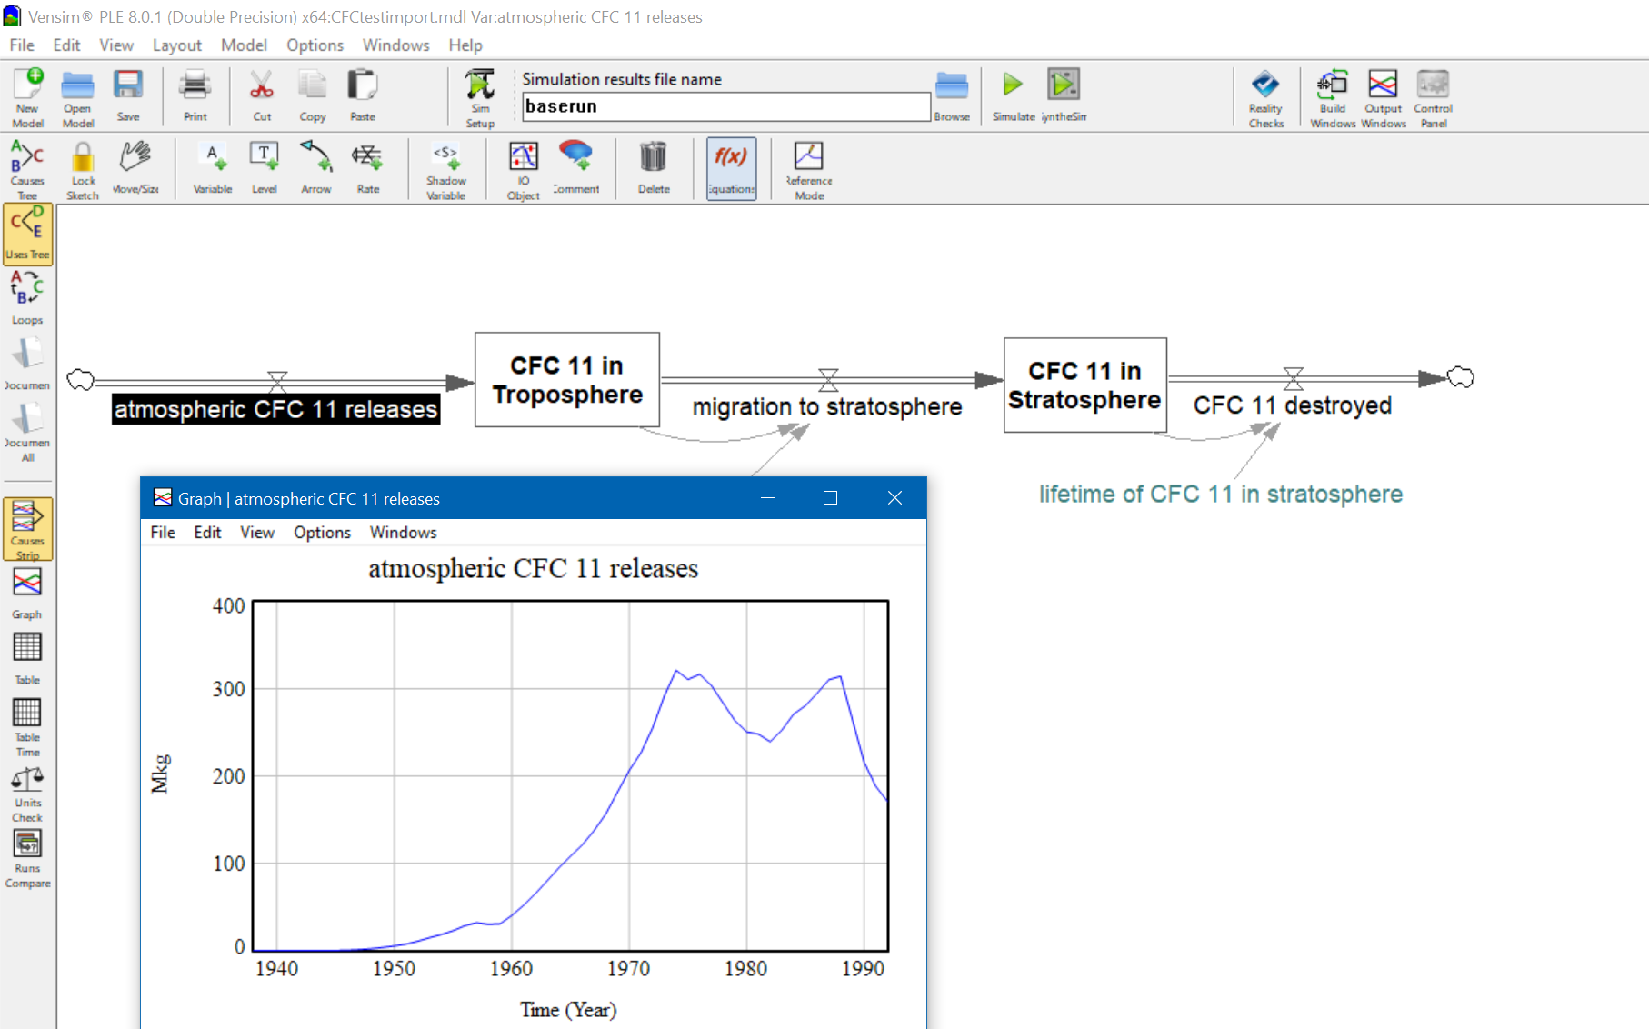Select the Causes Tree tool
This screenshot has width=1649, height=1029.
[27, 169]
